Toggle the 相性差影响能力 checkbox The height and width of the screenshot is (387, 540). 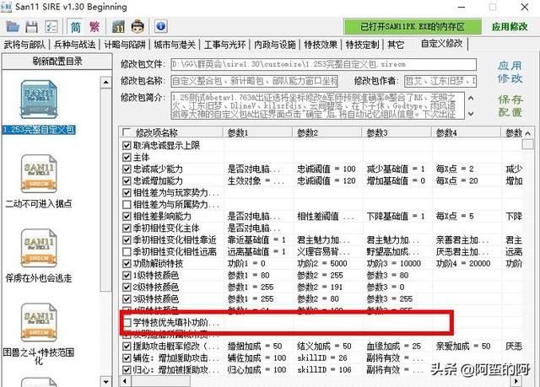point(127,217)
